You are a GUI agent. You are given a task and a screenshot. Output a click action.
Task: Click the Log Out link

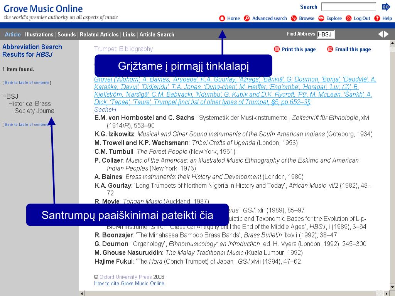[362, 18]
